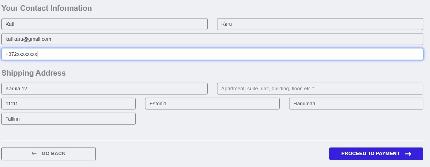Click the left arrow icon in Go Back
This screenshot has width=430, height=167.
(34, 153)
